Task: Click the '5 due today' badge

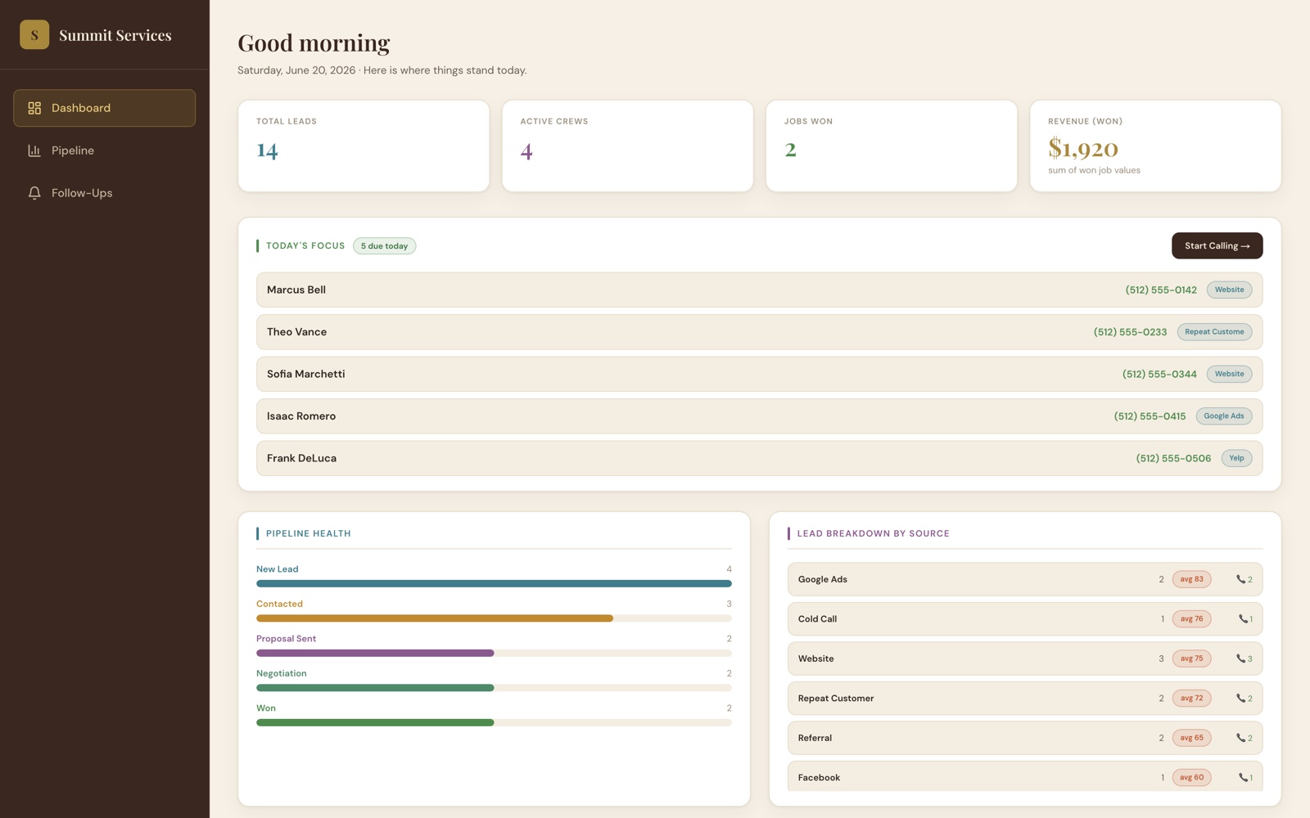Action: click(385, 246)
